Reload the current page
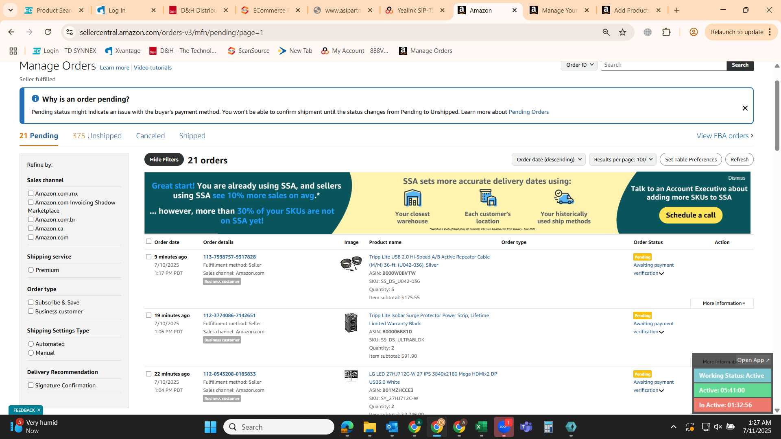The image size is (781, 439). tap(48, 32)
